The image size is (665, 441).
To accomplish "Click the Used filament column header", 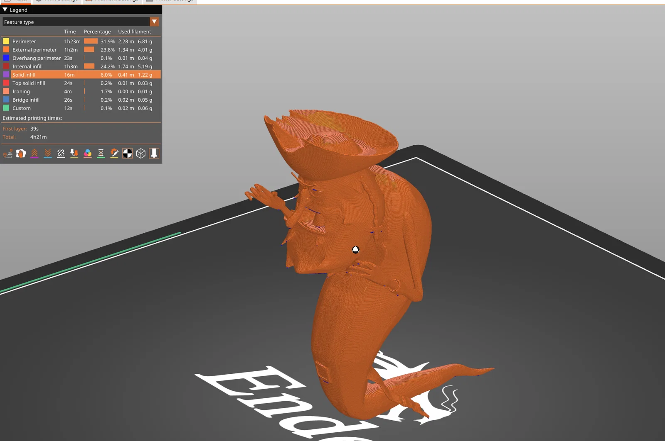I will pyautogui.click(x=135, y=32).
